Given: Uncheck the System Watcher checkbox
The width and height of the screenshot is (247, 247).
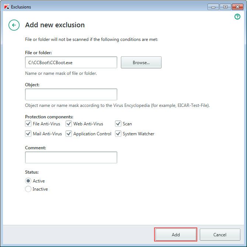Looking at the screenshot, I should click(118, 133).
